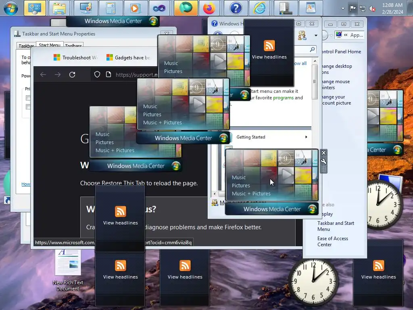The height and width of the screenshot is (310, 413).
Task: Click Change desktop icons link
Action: [337, 69]
